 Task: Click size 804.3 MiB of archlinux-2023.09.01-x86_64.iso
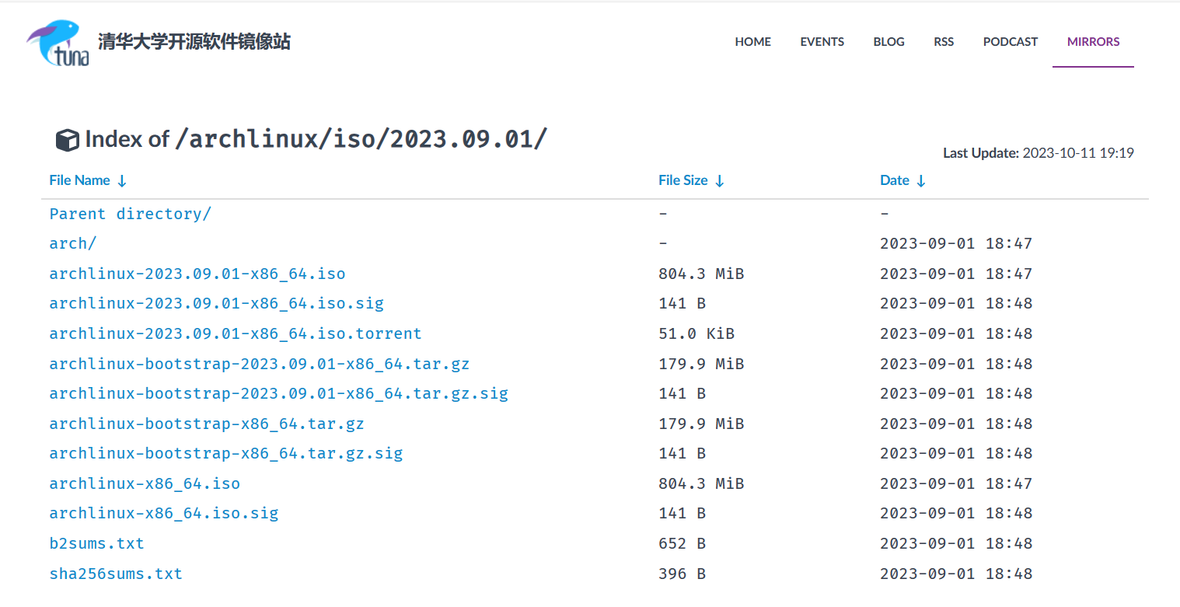[x=701, y=274]
